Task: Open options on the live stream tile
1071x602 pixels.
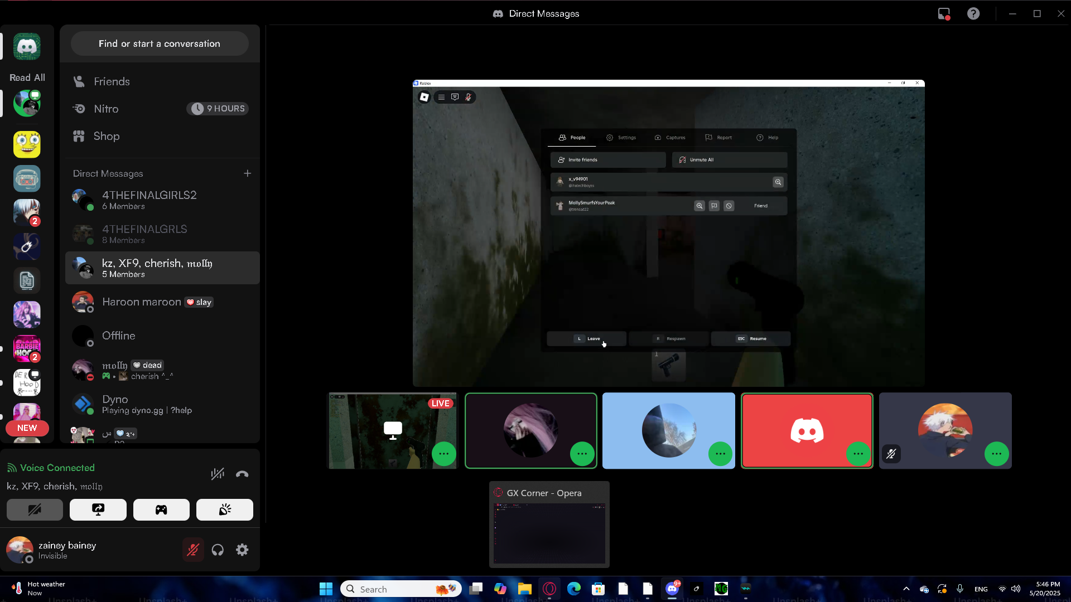Action: 443,454
